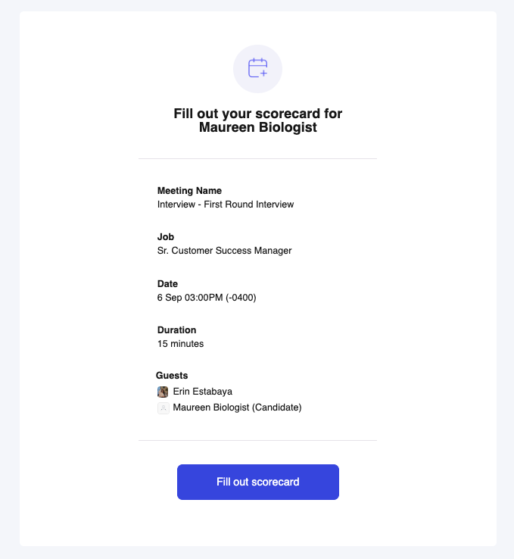
Task: Click Maureen Biologist (Candidate) guest name
Action: tap(237, 408)
